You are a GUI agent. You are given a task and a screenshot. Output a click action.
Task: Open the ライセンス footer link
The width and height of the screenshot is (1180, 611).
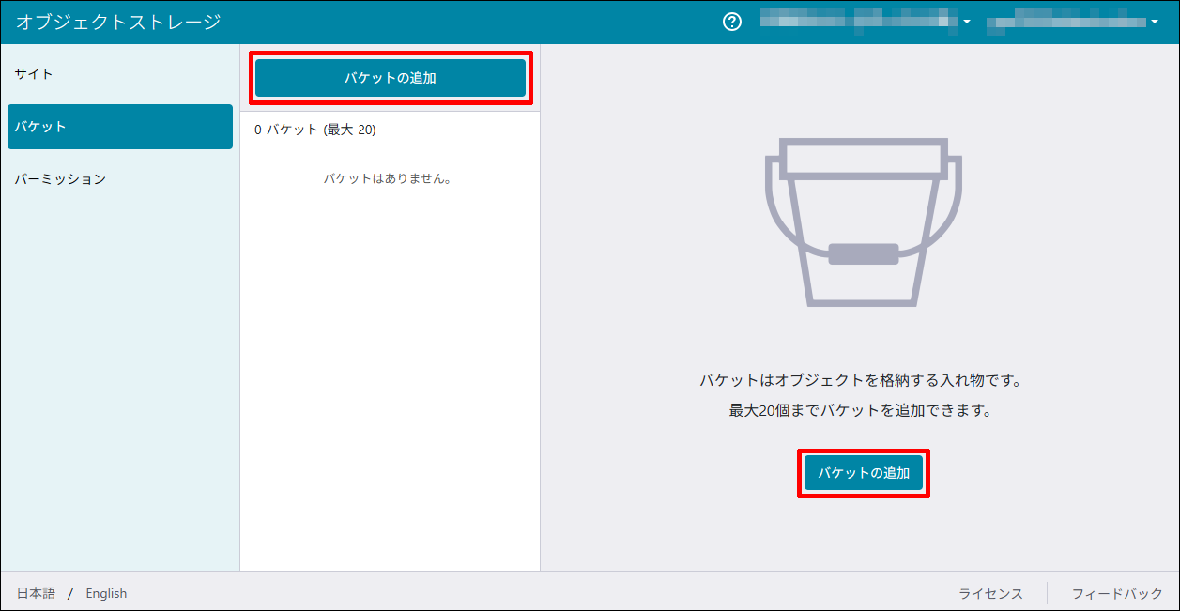point(990,593)
